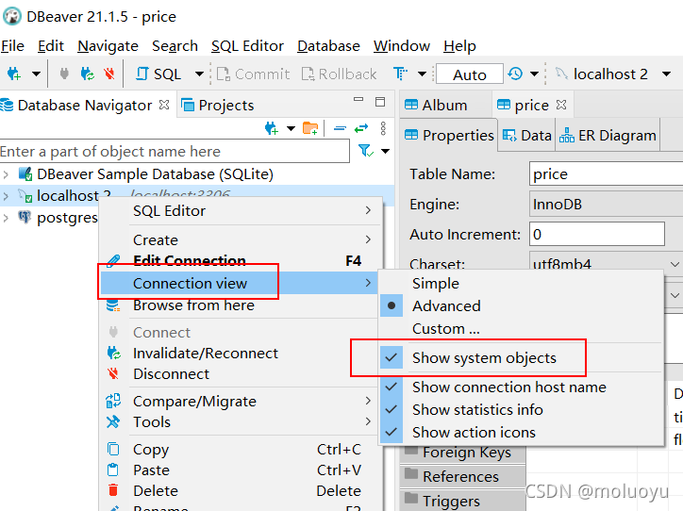This screenshot has height=511, width=683.
Task: Open the new connection dropdown arrow in toolbar
Action: click(x=36, y=74)
